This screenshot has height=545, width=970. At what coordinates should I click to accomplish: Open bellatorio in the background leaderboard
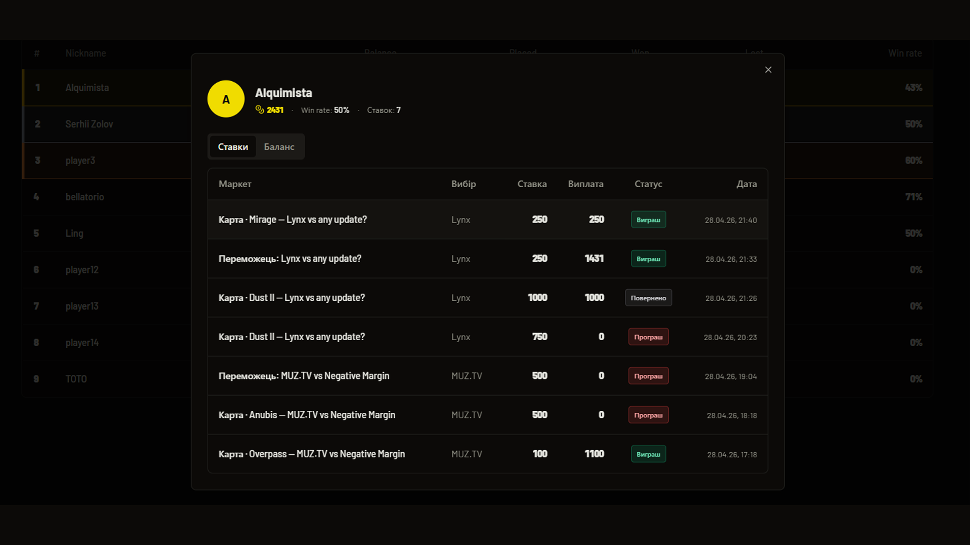click(84, 197)
